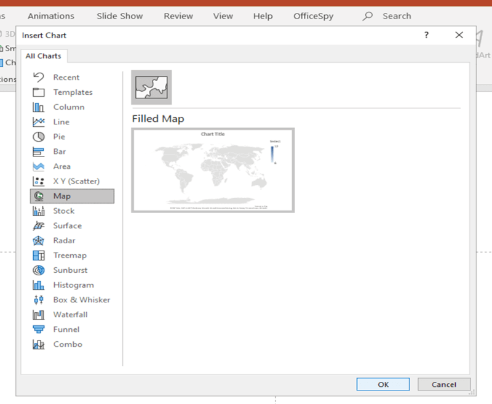
Task: Select the Line chart category
Action: (65, 121)
